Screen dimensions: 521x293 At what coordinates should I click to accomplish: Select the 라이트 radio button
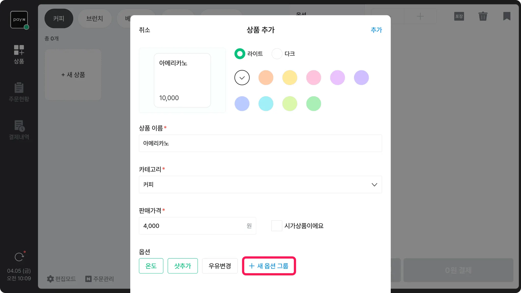point(240,54)
